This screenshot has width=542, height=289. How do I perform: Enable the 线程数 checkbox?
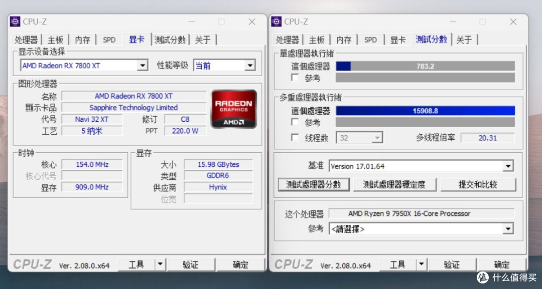(295, 138)
